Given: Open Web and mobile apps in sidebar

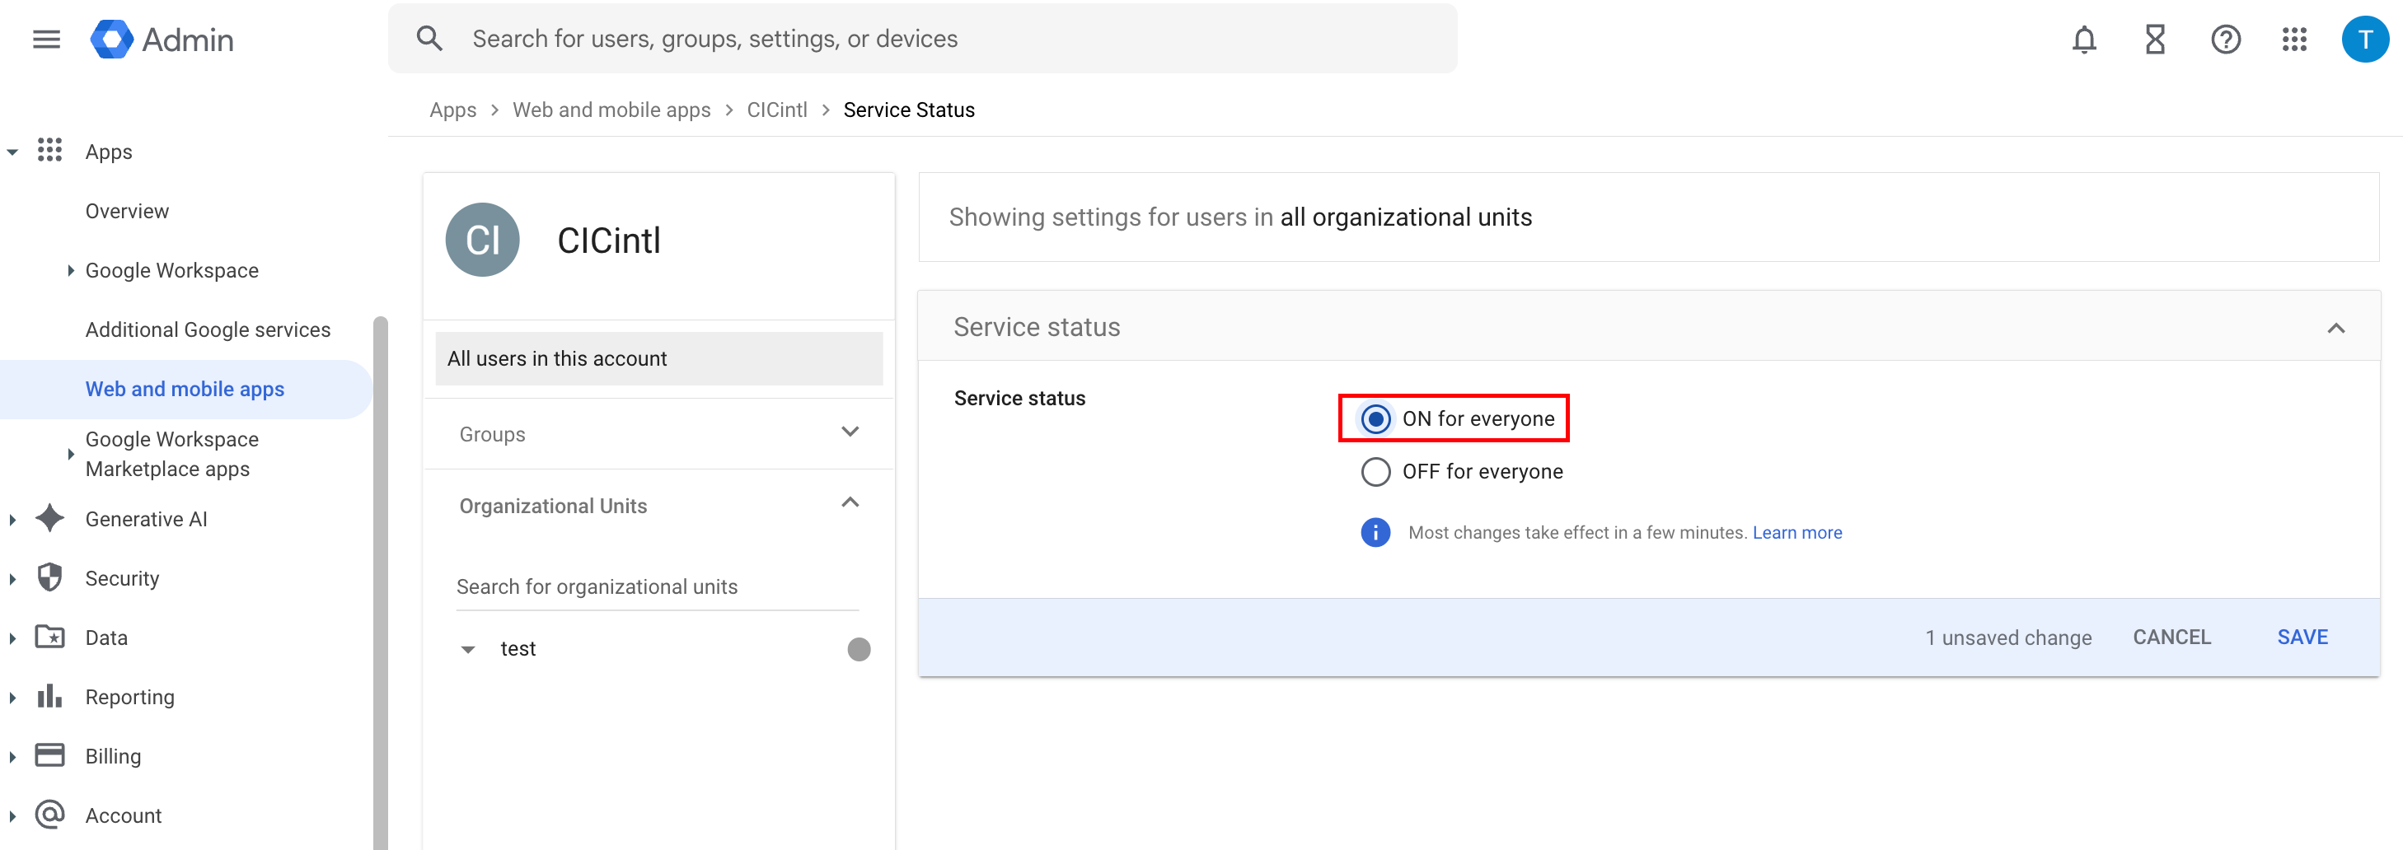Looking at the screenshot, I should tap(185, 390).
